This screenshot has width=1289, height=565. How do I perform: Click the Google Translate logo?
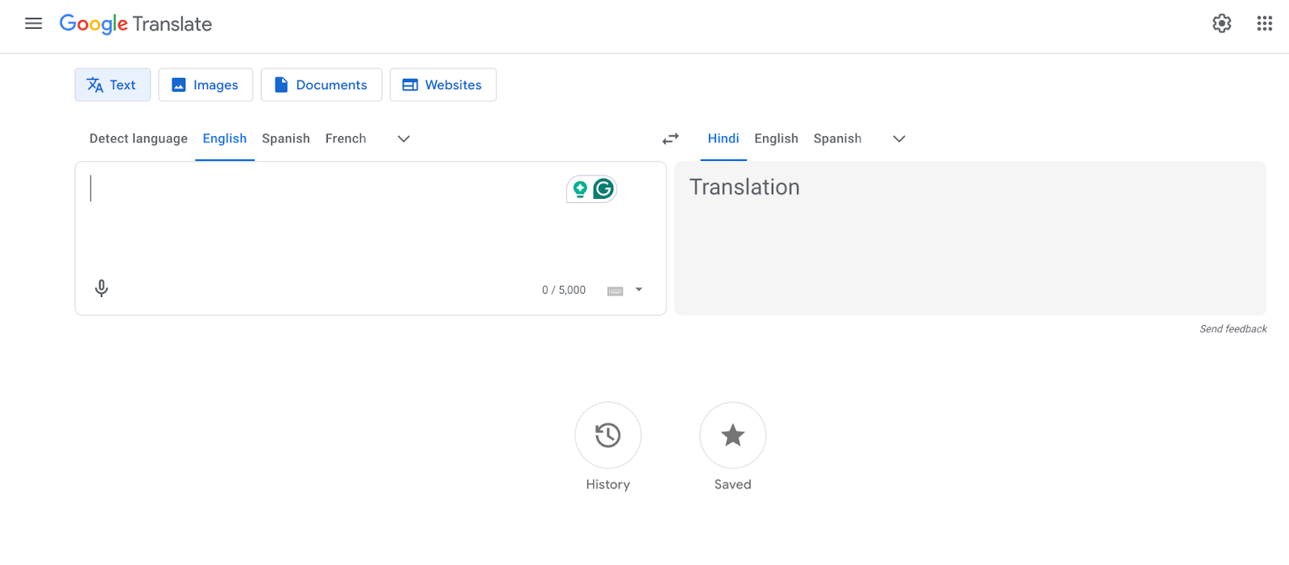click(x=135, y=24)
